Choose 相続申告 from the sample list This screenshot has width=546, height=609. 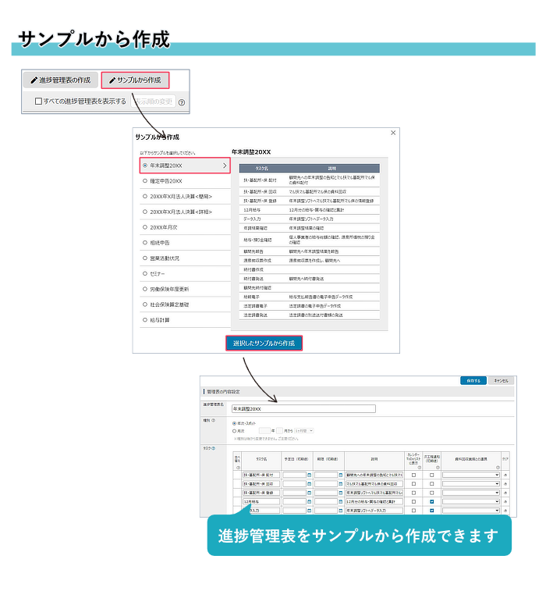pos(144,243)
